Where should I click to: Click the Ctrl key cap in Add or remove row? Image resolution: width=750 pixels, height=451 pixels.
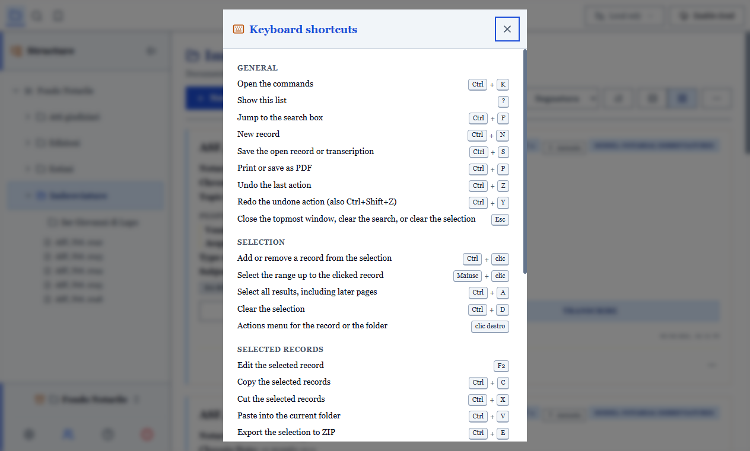point(472,259)
